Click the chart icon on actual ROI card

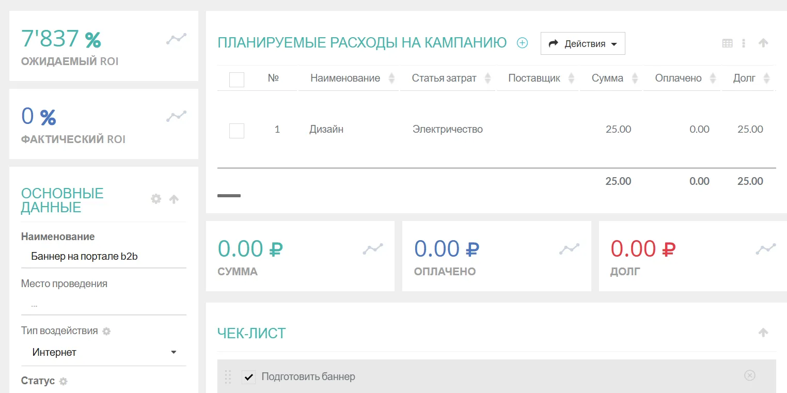[x=176, y=117]
